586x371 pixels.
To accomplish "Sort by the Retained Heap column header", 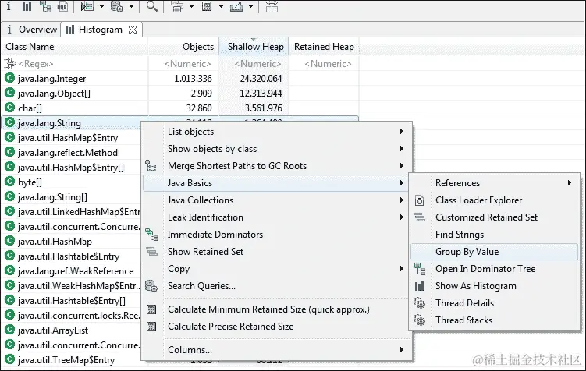I will [x=324, y=47].
